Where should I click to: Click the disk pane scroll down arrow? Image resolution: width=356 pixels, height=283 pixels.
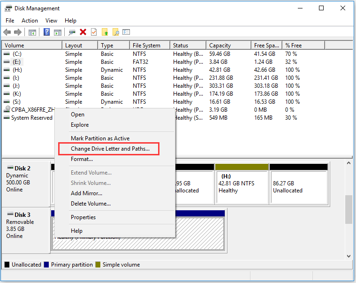tap(348, 256)
